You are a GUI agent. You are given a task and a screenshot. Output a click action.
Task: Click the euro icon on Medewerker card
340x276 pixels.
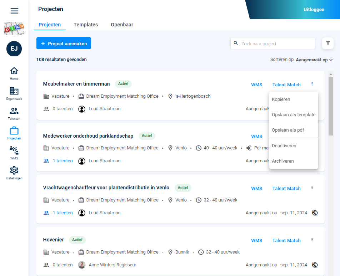(x=249, y=148)
